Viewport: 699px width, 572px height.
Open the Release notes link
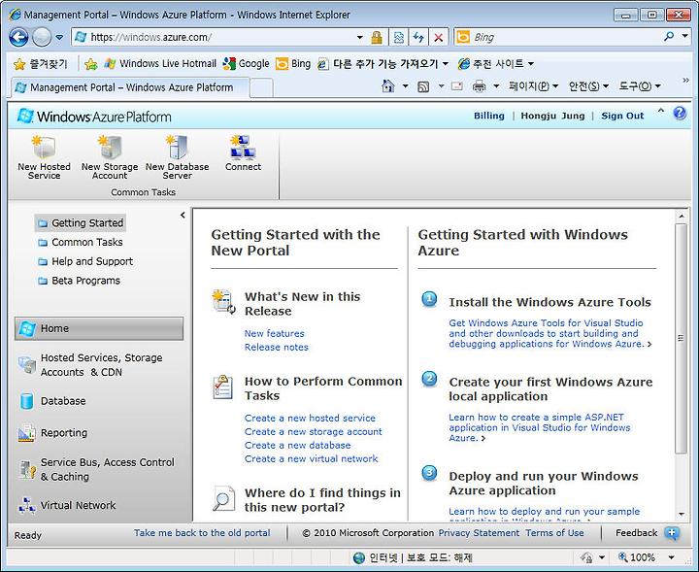pos(277,348)
